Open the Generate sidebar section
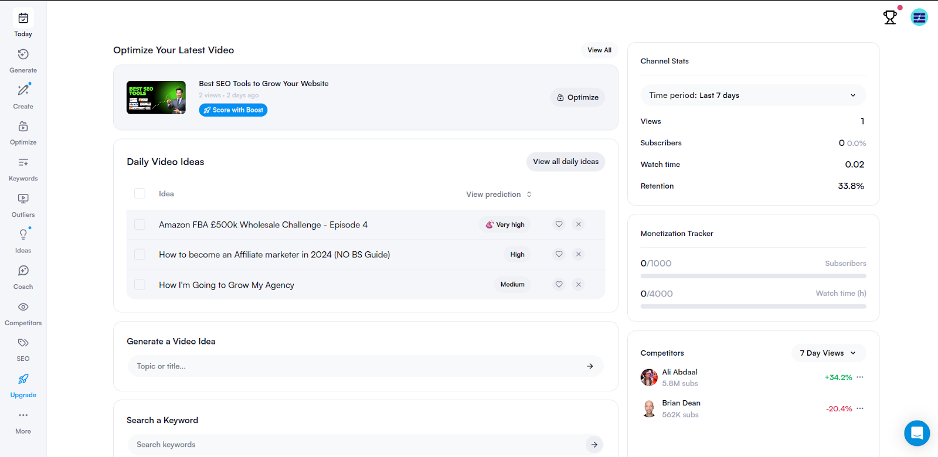Image resolution: width=938 pixels, height=457 pixels. pyautogui.click(x=23, y=60)
